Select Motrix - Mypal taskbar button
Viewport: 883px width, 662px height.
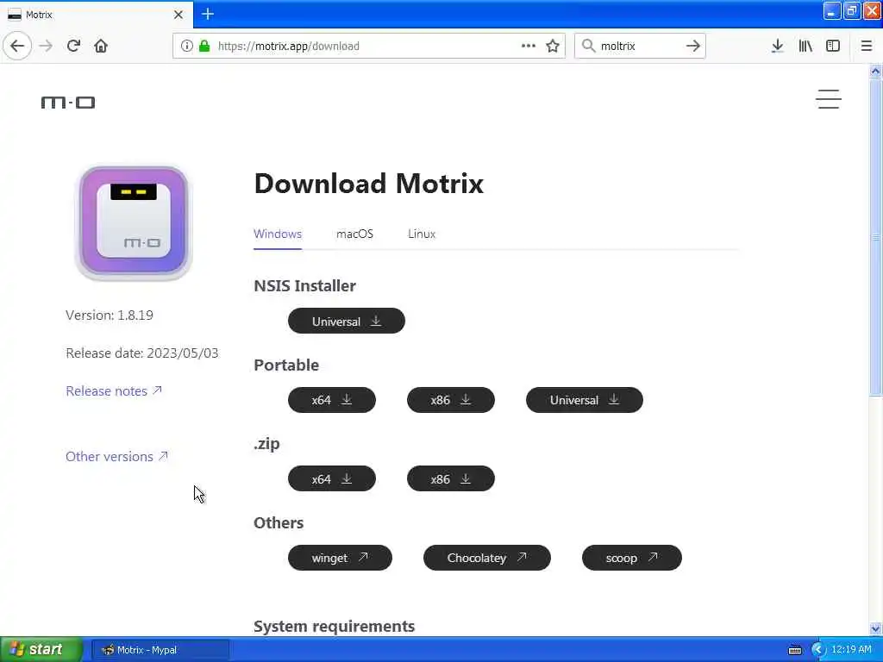[x=160, y=650]
